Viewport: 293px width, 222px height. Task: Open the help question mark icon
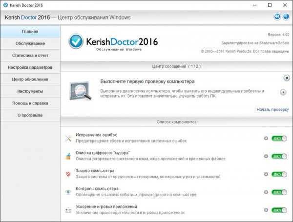286,17
